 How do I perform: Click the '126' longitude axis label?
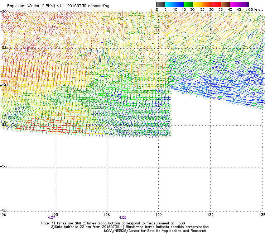107,215
